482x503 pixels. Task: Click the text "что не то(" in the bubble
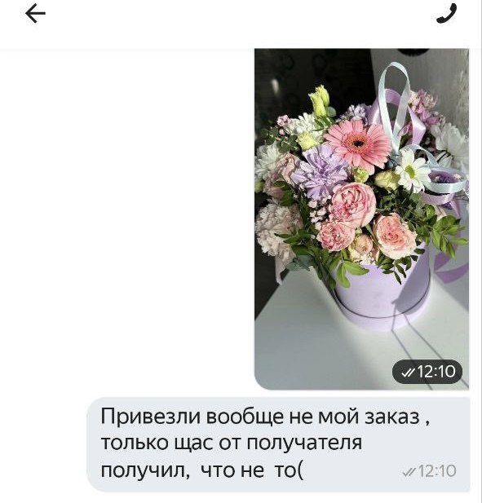point(251,471)
